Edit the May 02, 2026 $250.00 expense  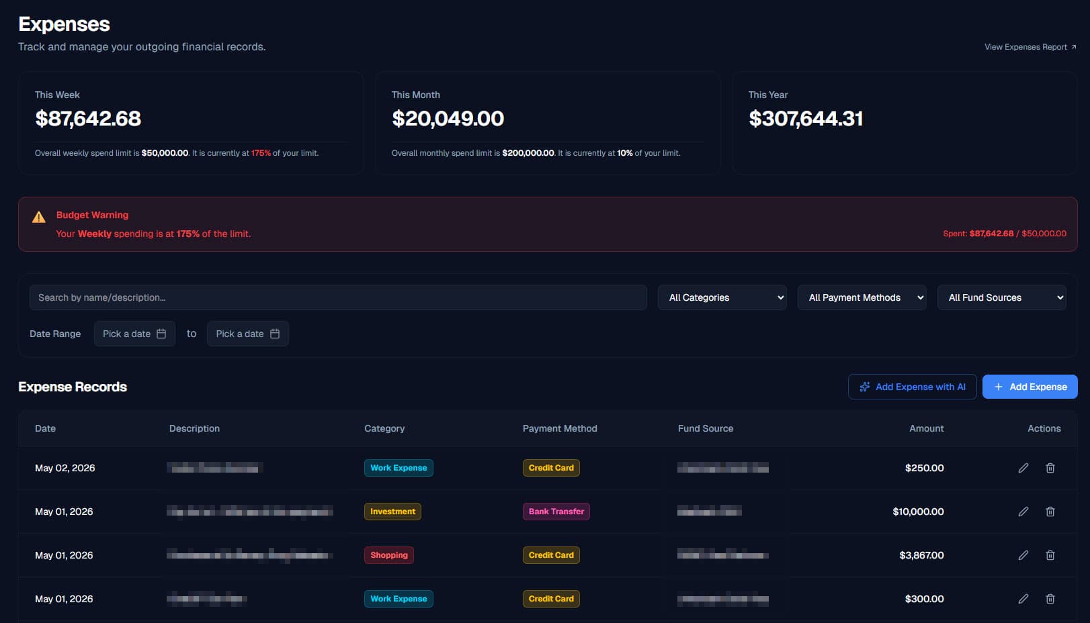pos(1023,468)
